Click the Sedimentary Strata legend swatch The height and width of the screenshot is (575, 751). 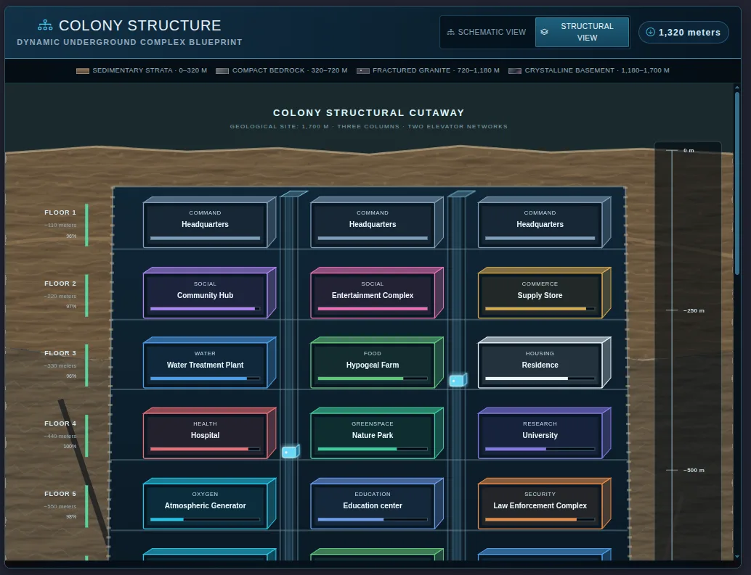click(x=82, y=71)
